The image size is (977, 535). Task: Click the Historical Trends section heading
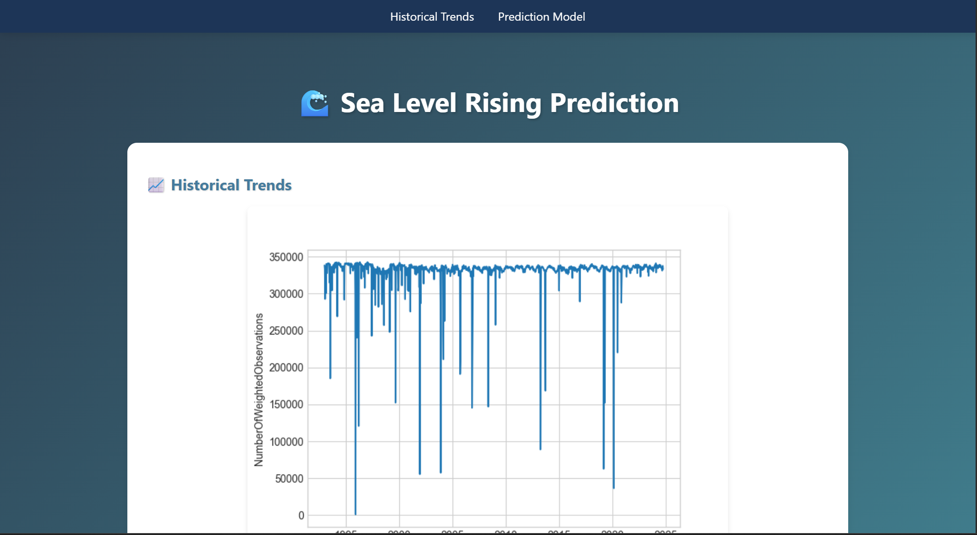pyautogui.click(x=231, y=185)
